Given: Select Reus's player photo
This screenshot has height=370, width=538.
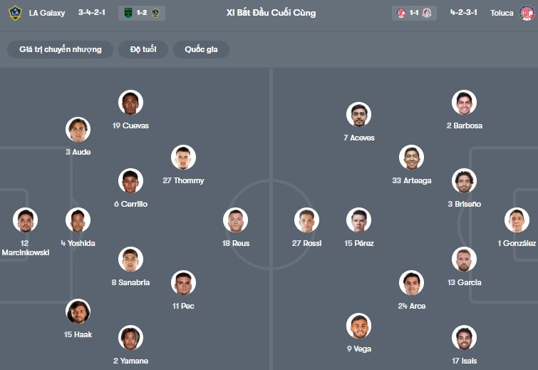Looking at the screenshot, I should [235, 220].
